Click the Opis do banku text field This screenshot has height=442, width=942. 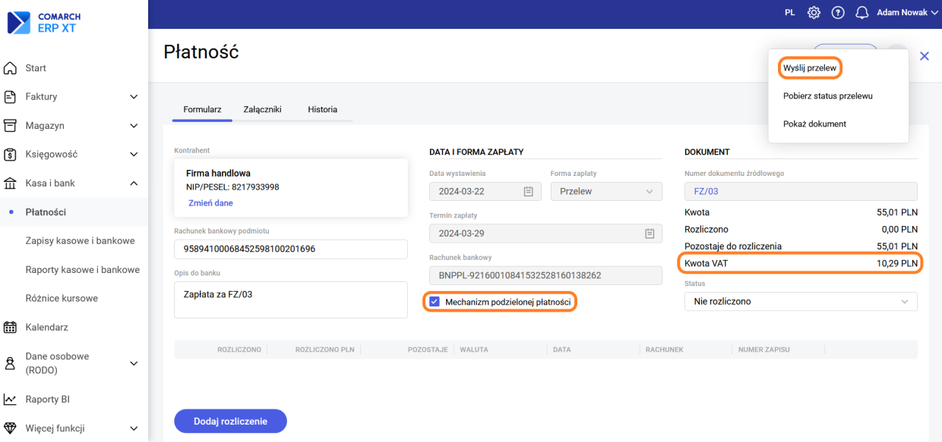tap(290, 300)
